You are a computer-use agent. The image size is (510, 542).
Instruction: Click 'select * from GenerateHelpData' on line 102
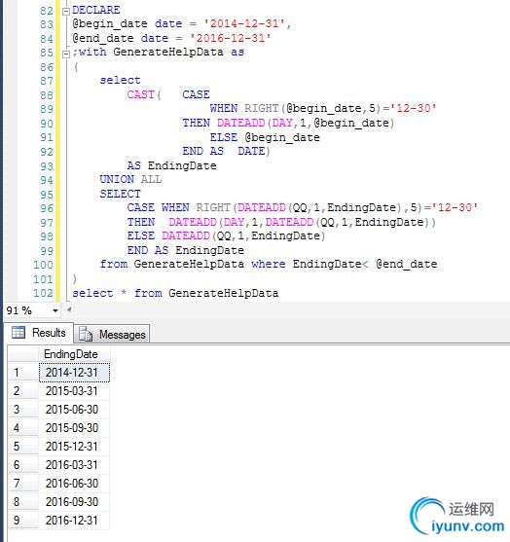point(175,293)
